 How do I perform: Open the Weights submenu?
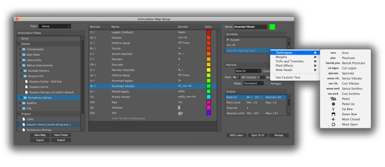pyautogui.click(x=295, y=57)
